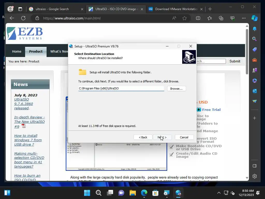Screen dimensions: 265x199
Task: Open the Favorites list icon
Action: (210, 18)
